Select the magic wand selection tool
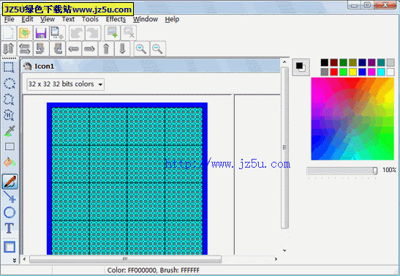Viewport: 400px width, 276px height. pos(10,115)
